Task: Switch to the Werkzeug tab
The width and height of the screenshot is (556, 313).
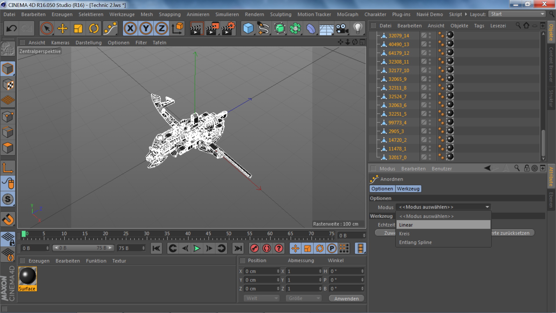Action: pos(408,189)
